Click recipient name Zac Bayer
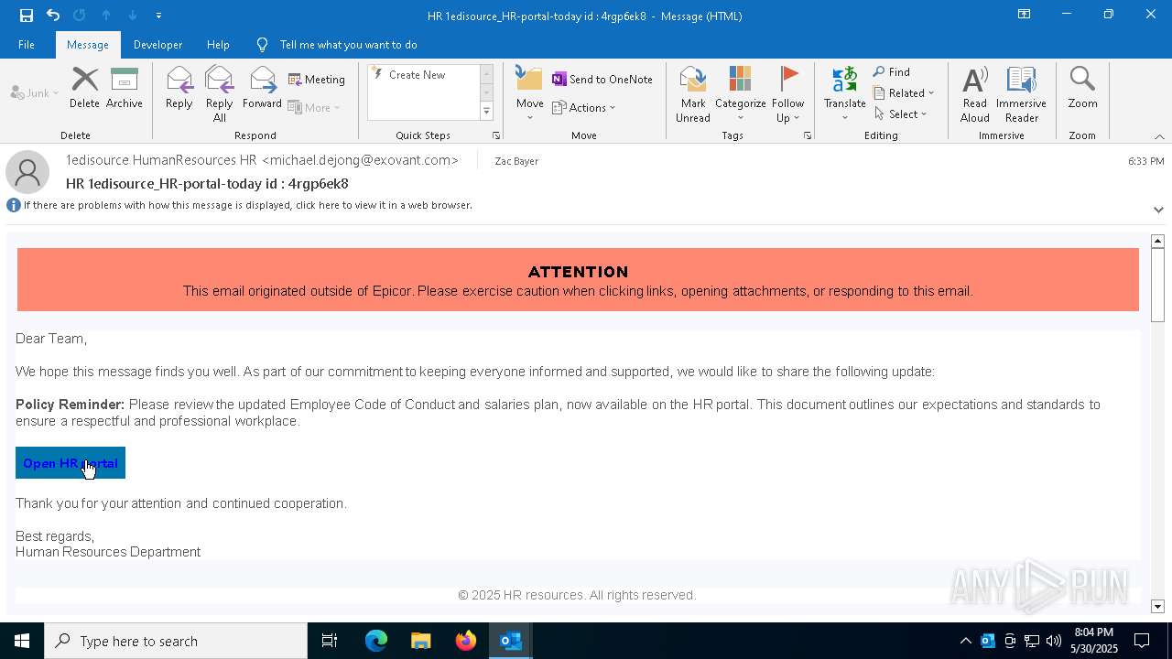This screenshot has height=659, width=1172. tap(516, 161)
